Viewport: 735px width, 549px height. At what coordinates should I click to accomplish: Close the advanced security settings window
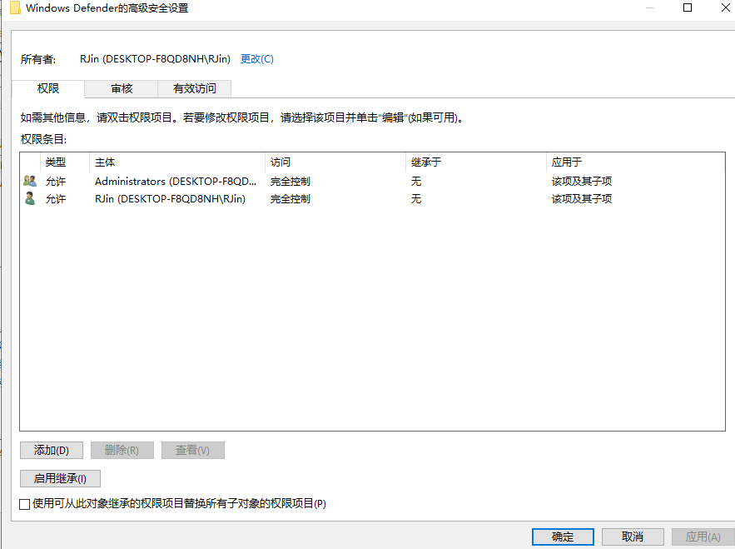725,7
